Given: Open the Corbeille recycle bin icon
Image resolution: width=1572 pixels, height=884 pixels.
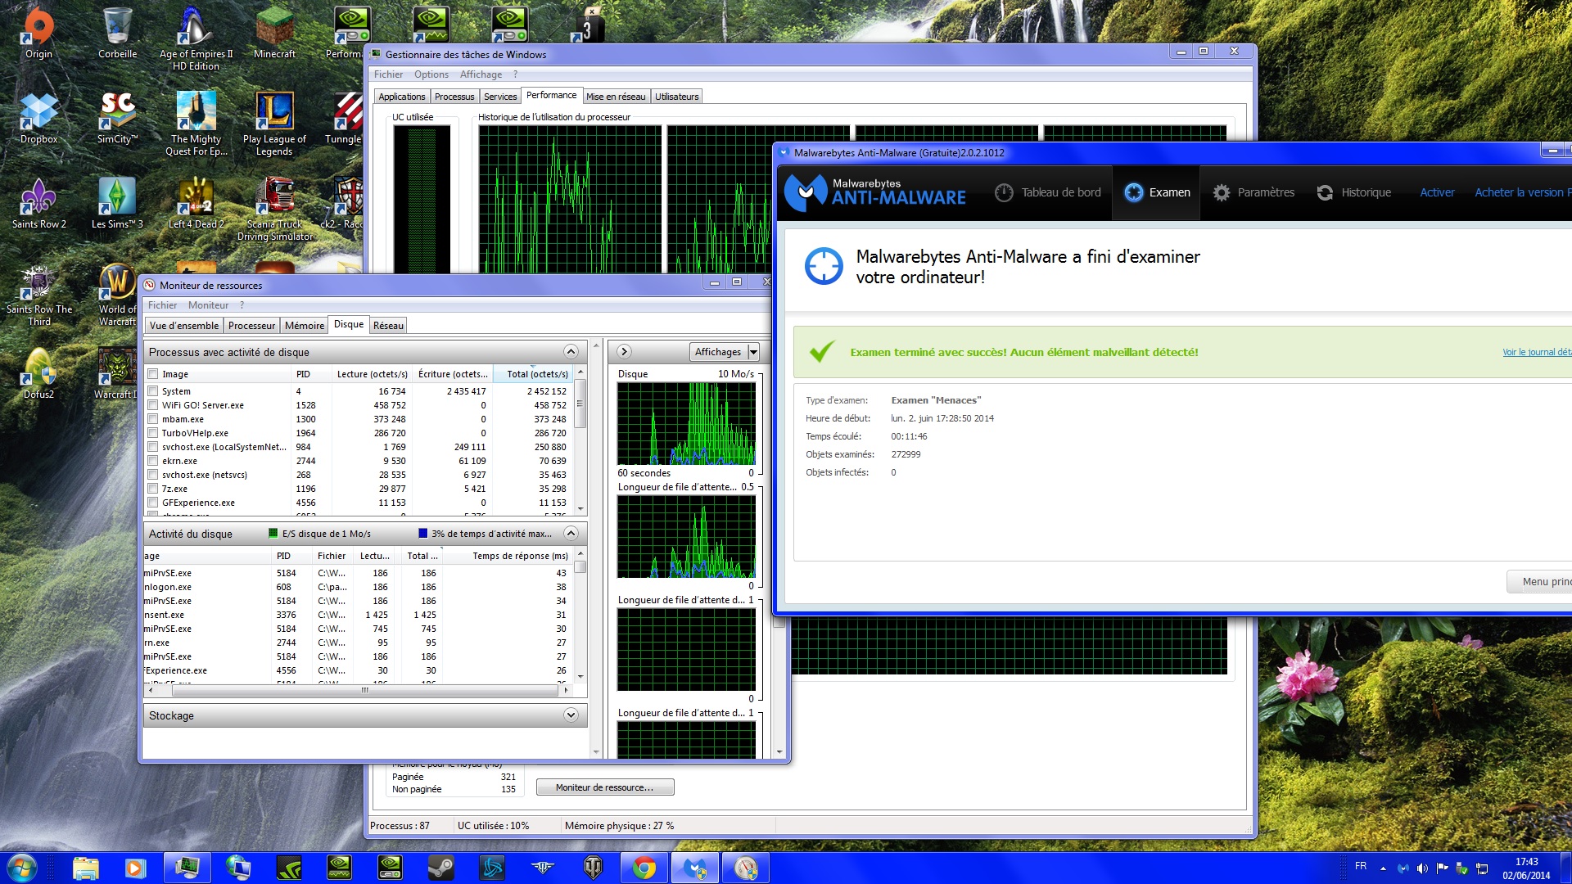Looking at the screenshot, I should pos(117,33).
